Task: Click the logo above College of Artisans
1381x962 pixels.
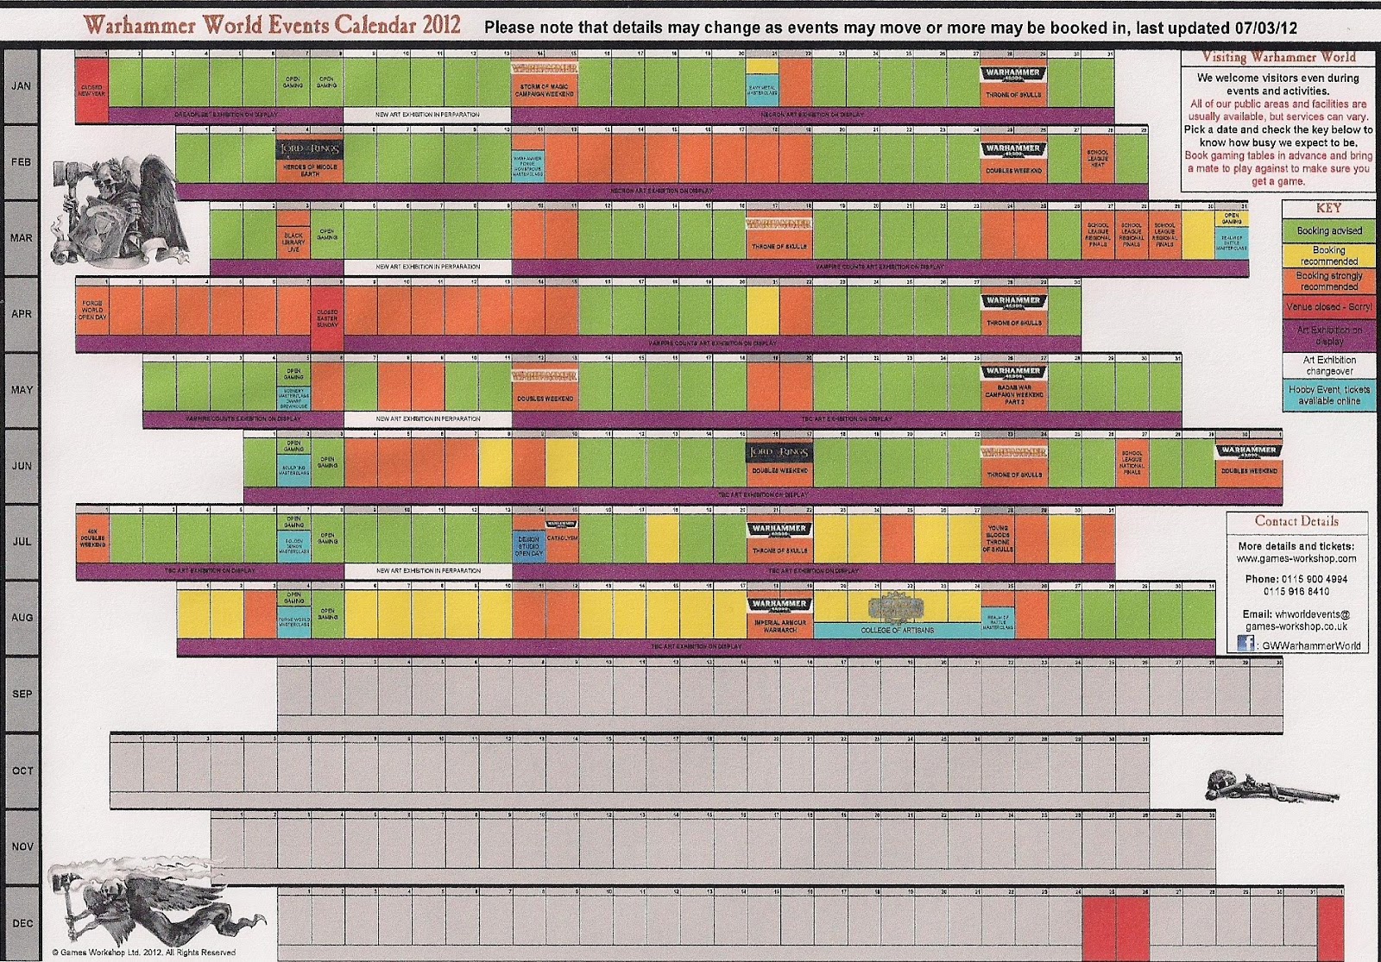Action: [898, 607]
